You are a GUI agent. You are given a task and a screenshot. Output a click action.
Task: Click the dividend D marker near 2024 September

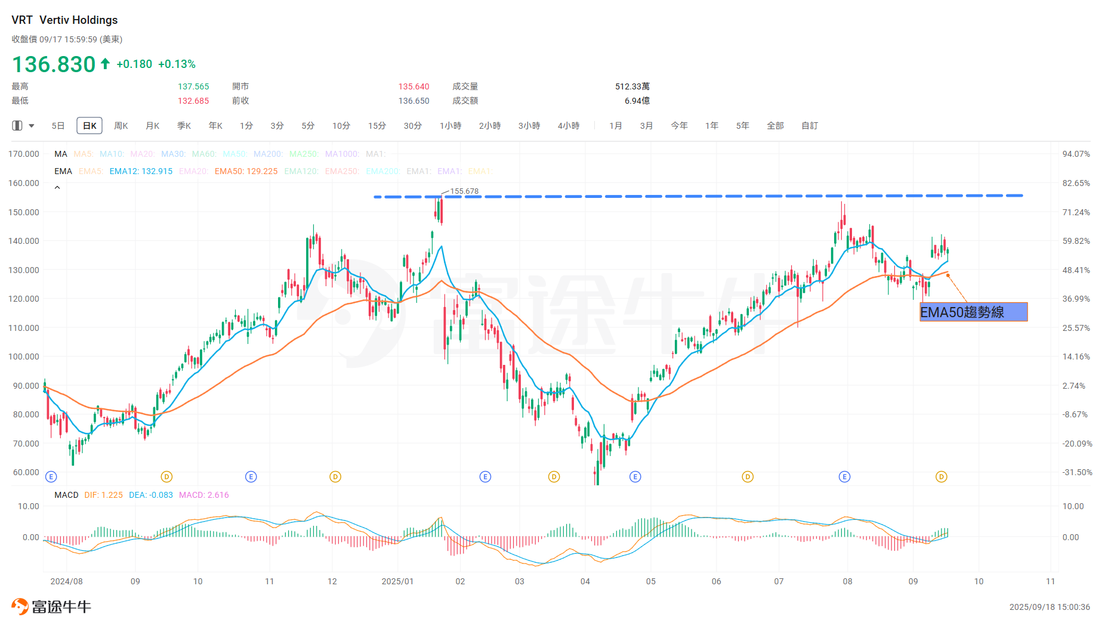click(166, 476)
